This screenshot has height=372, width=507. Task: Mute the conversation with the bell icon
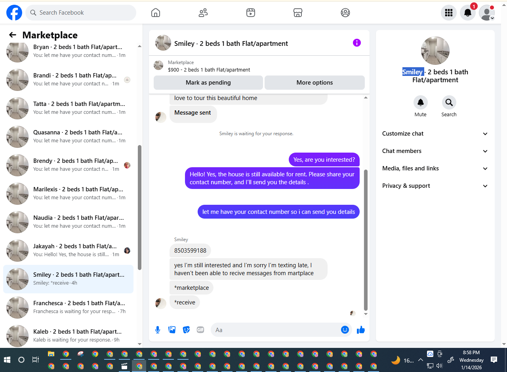(x=421, y=102)
